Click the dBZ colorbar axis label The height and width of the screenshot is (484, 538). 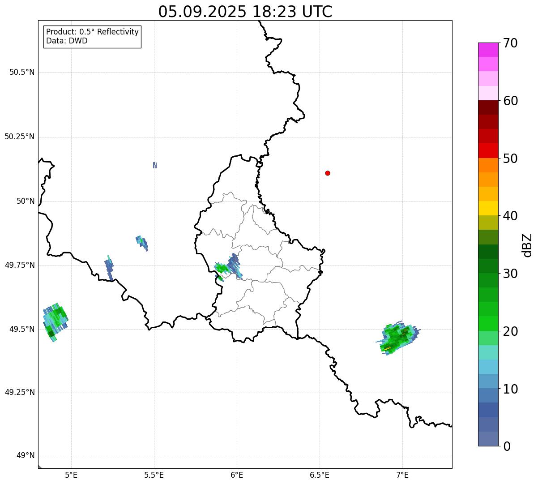527,245
